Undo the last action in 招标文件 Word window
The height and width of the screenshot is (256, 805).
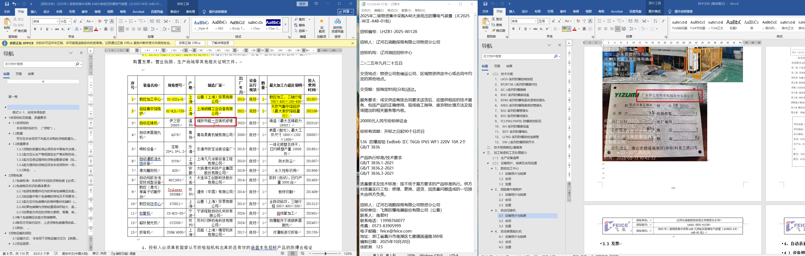pos(14,4)
